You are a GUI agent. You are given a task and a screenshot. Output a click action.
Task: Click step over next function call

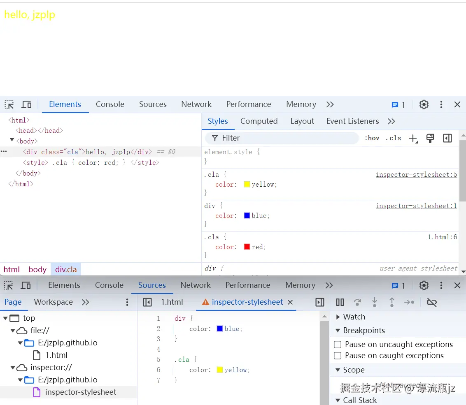coord(357,302)
